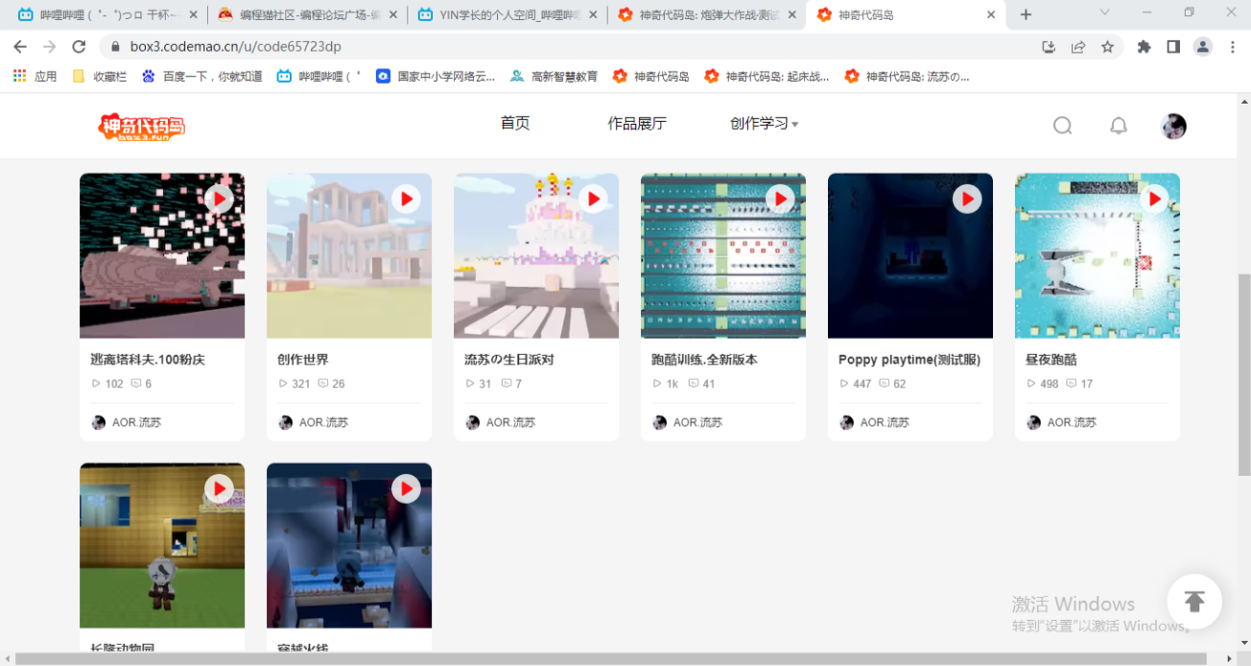Reload the page with refresh icon

[x=79, y=46]
